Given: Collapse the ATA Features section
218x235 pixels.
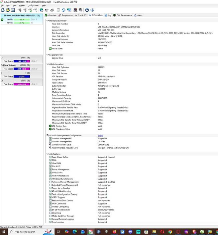Looking at the screenshot, I should pos(47,154).
